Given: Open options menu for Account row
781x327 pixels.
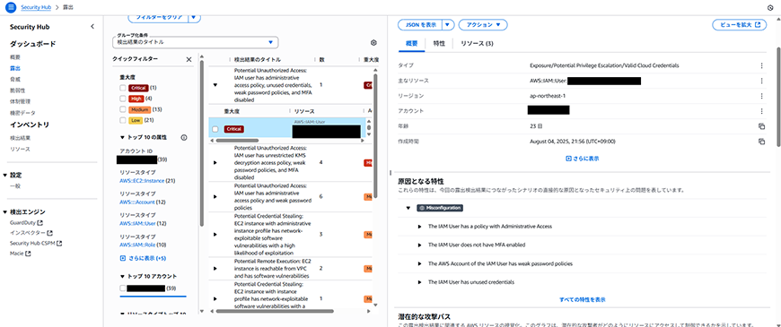Looking at the screenshot, I should point(761,111).
